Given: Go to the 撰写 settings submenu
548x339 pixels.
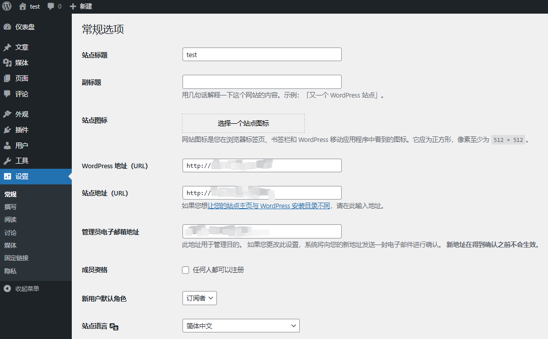Looking at the screenshot, I should [x=11, y=207].
